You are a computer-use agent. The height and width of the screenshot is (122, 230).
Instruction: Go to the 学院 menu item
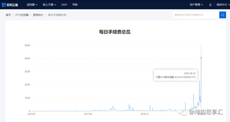pos(75,5)
